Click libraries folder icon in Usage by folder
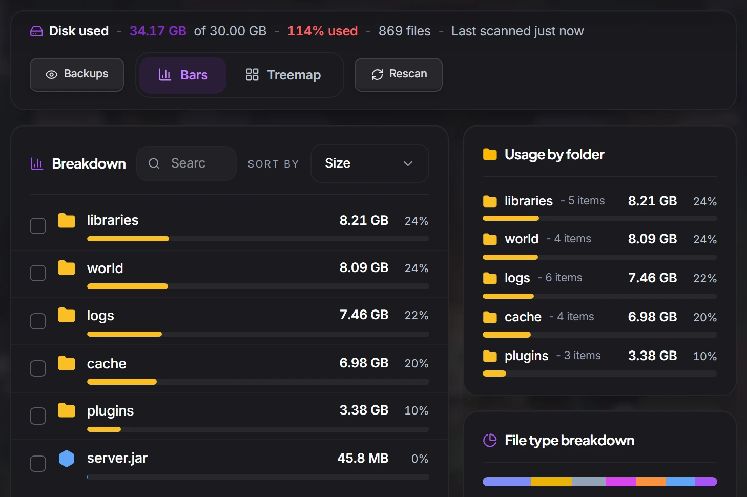This screenshot has height=497, width=747. [490, 201]
